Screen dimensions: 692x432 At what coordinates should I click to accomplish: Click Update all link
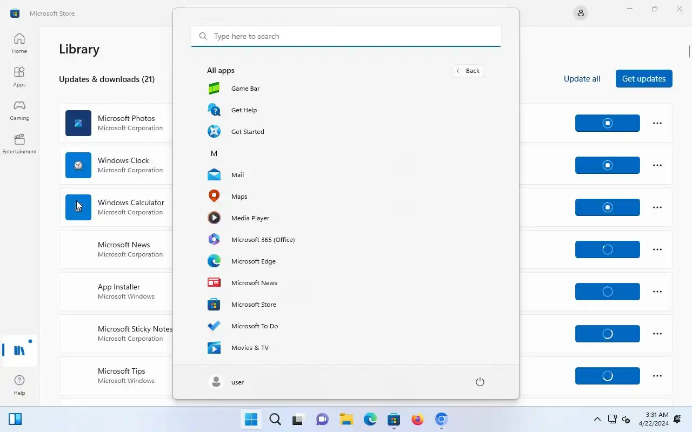click(x=582, y=79)
